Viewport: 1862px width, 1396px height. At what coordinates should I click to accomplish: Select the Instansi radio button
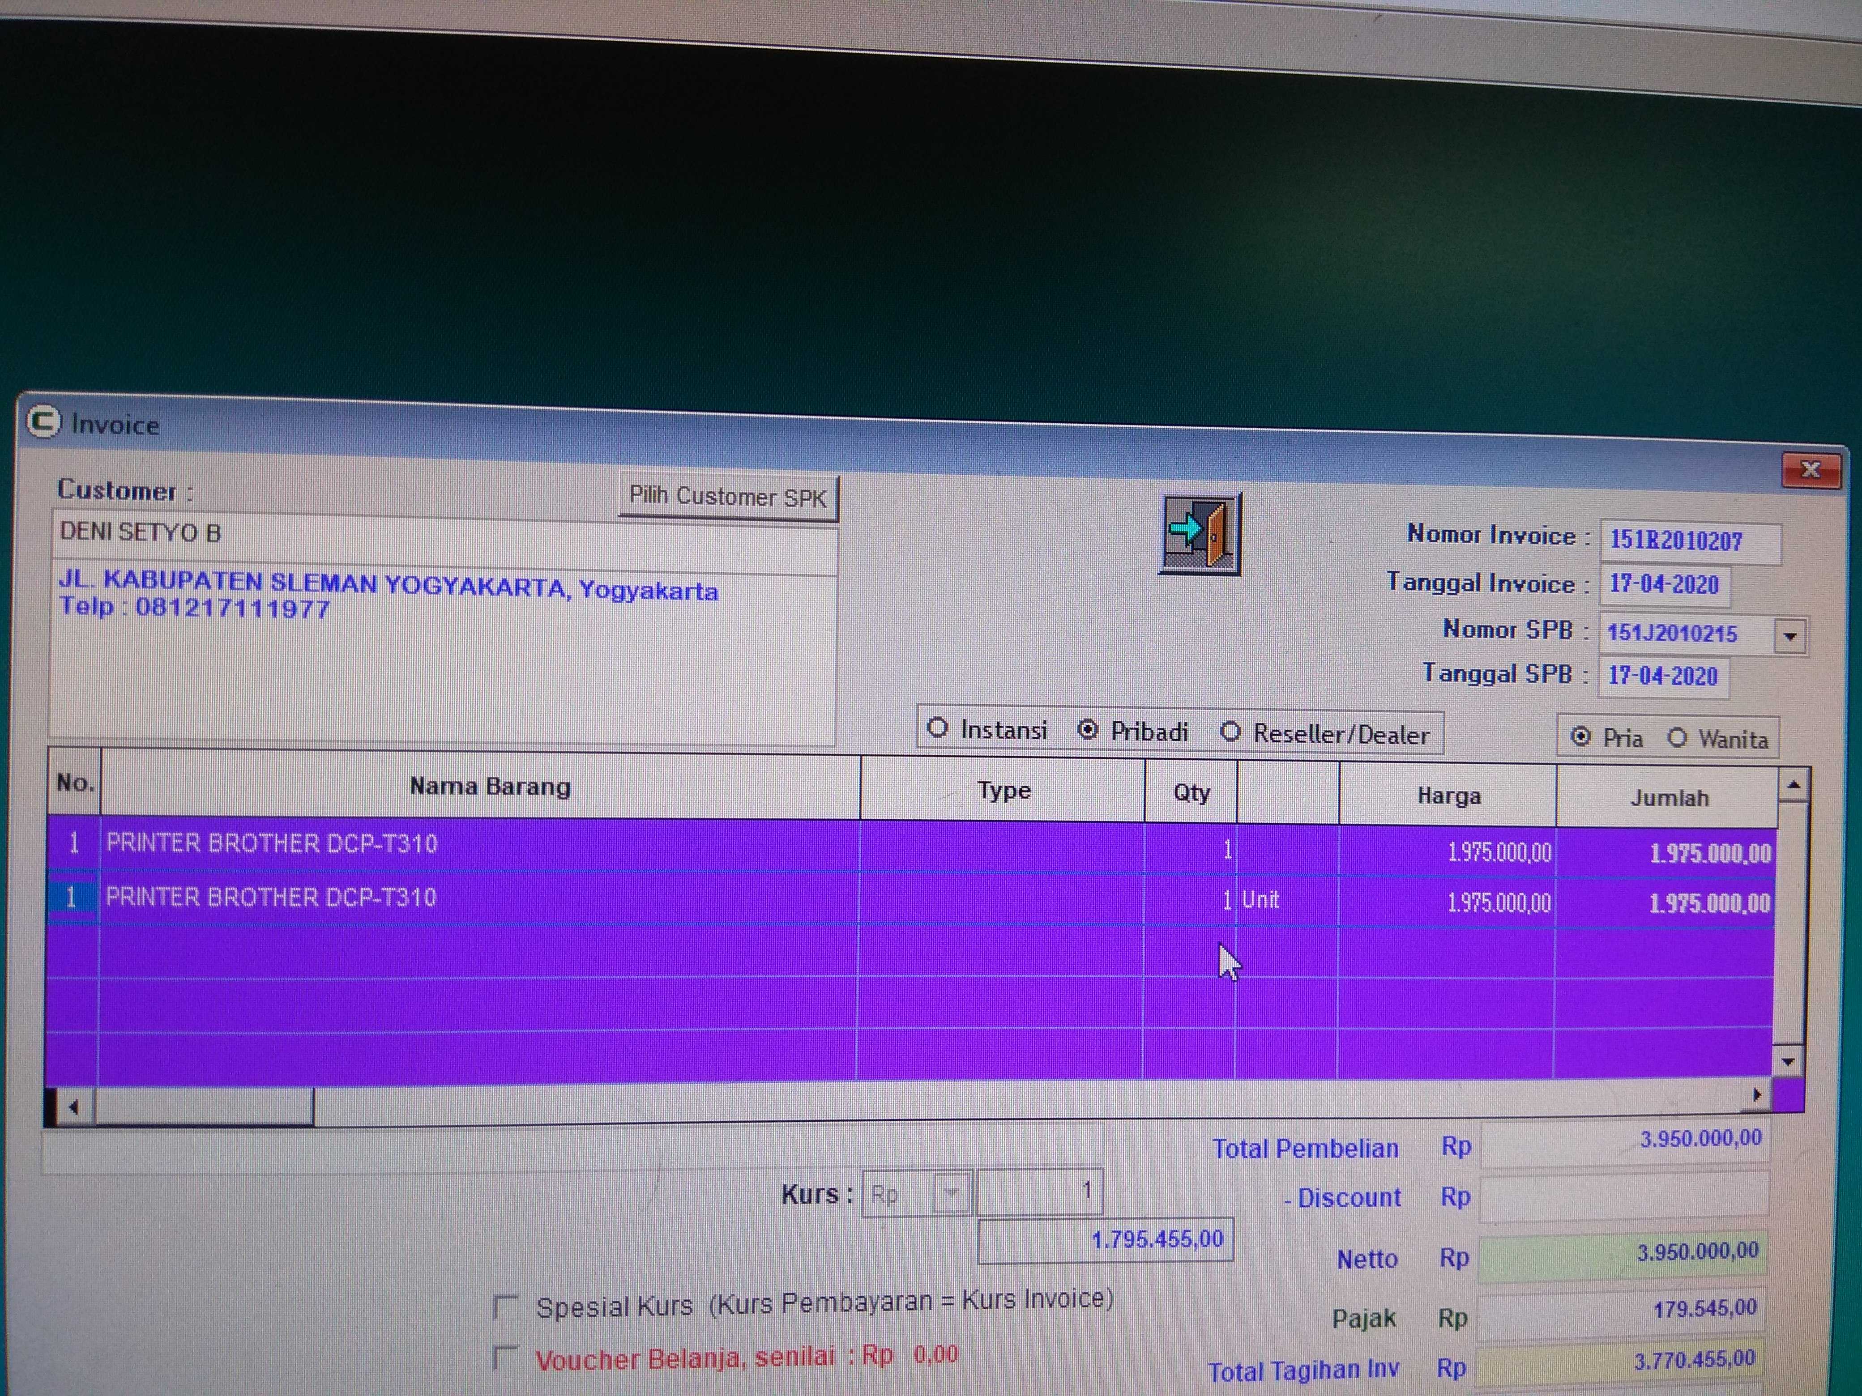(x=938, y=728)
